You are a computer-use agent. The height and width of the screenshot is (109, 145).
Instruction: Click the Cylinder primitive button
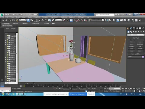(x=131, y=46)
